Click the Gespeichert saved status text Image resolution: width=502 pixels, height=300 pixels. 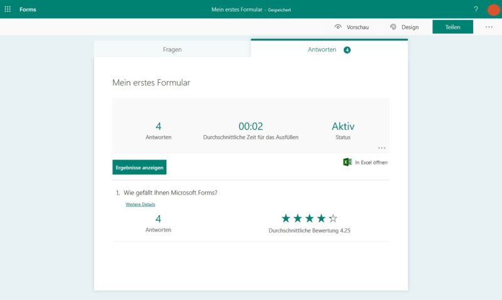click(279, 10)
